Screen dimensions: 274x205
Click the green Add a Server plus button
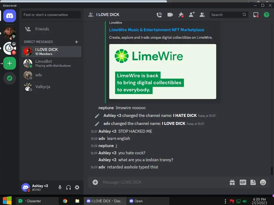10,63
